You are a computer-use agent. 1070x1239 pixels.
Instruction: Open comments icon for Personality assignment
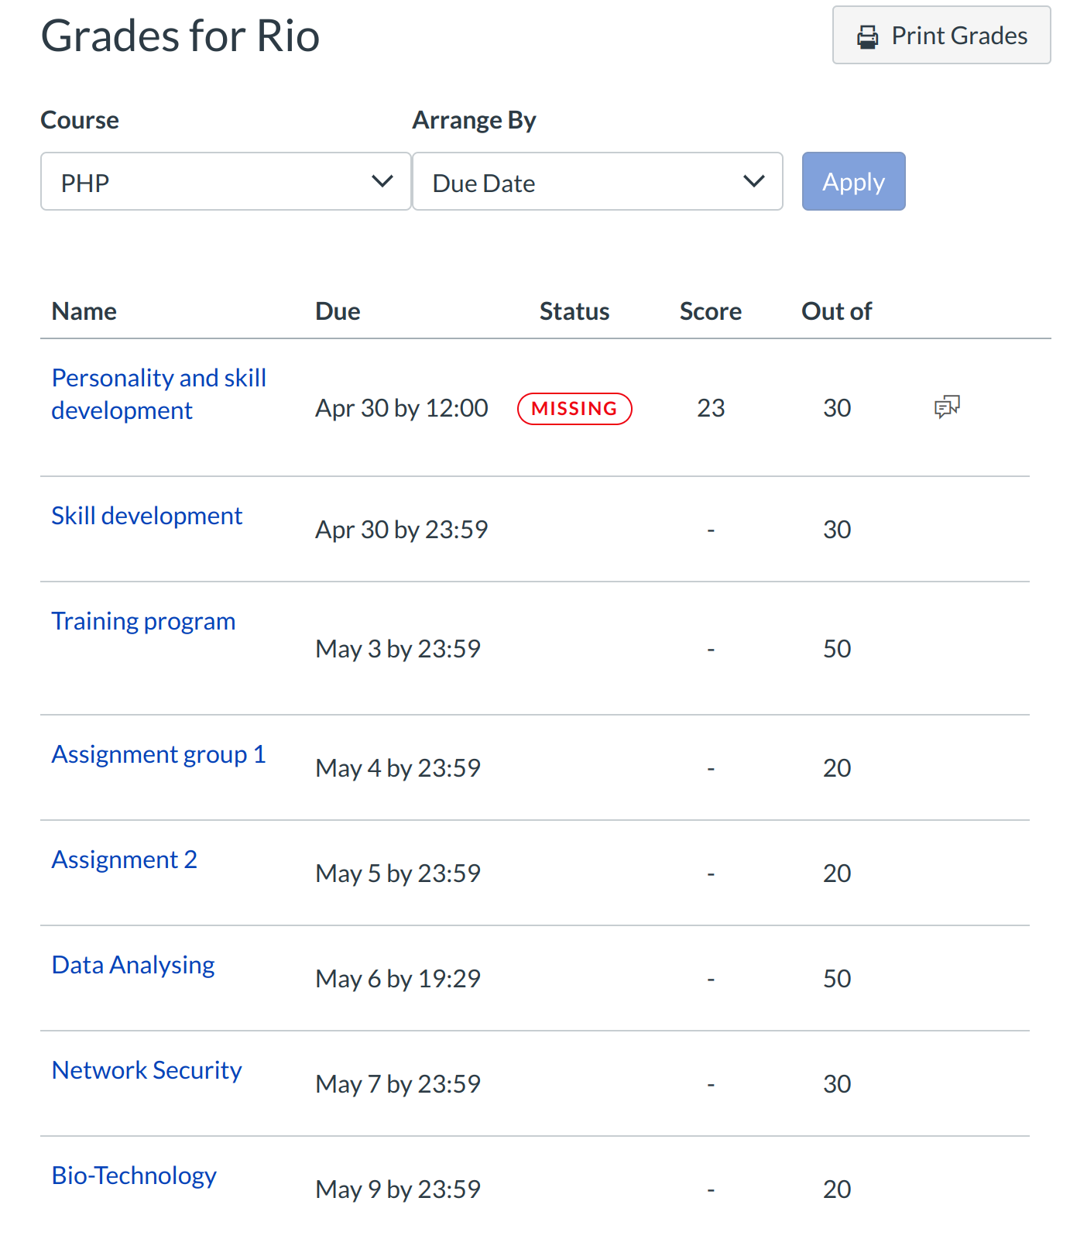pos(946,407)
